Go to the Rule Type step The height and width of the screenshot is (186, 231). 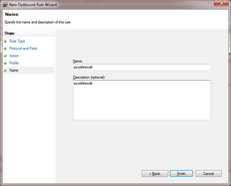[17, 41]
